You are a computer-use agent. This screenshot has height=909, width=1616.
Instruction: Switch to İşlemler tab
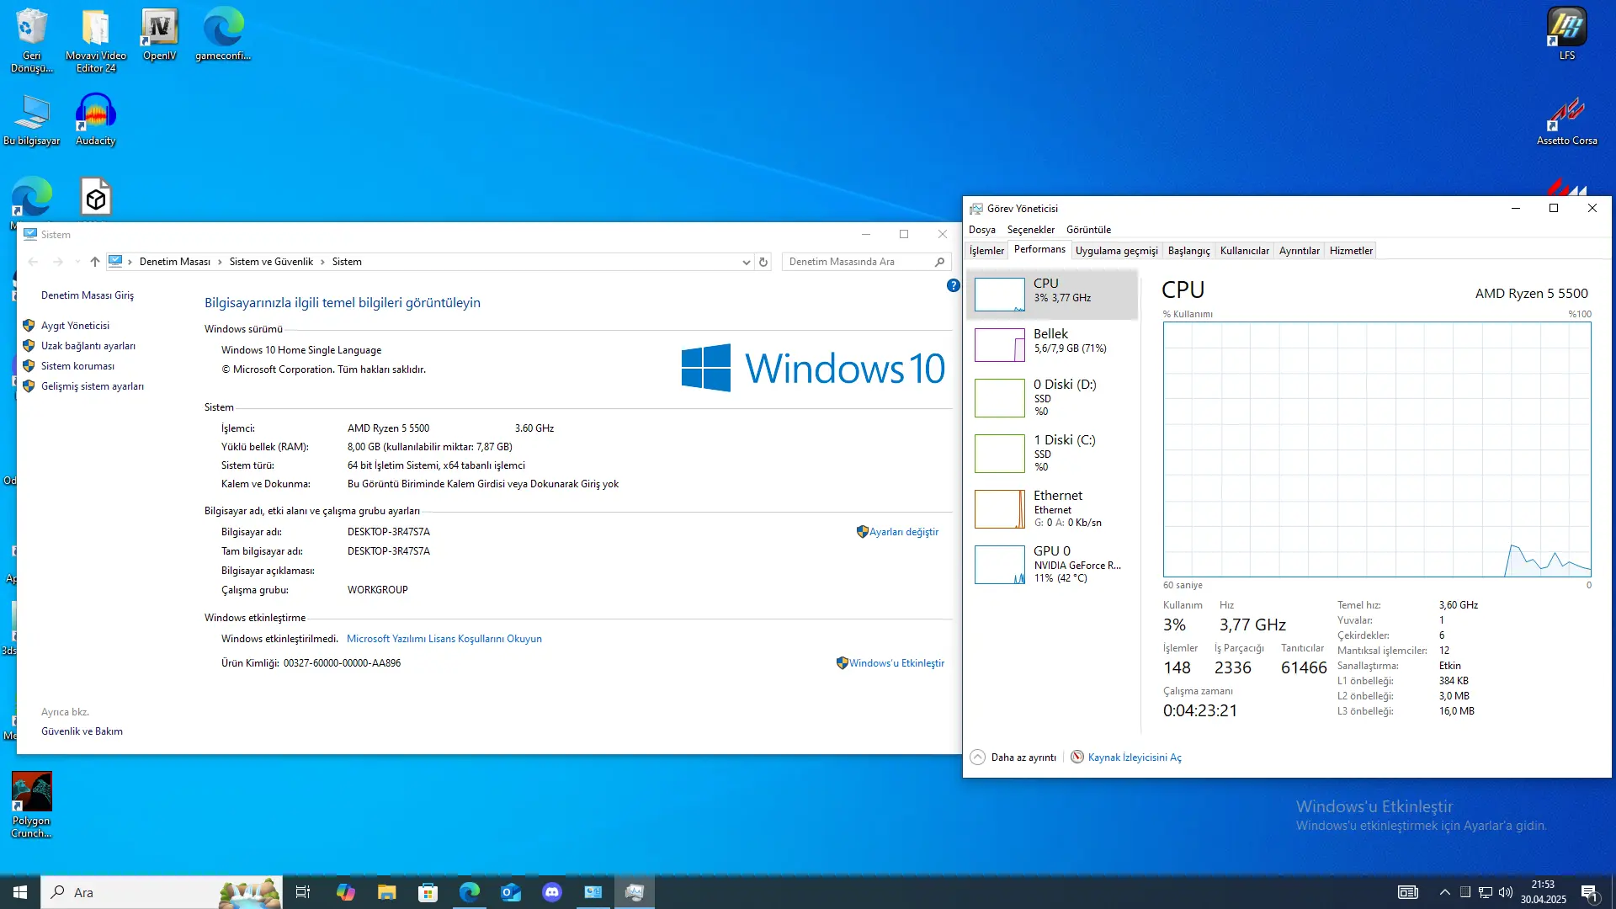pos(986,251)
